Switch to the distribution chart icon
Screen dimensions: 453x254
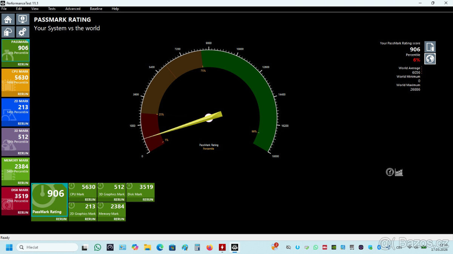point(399,172)
